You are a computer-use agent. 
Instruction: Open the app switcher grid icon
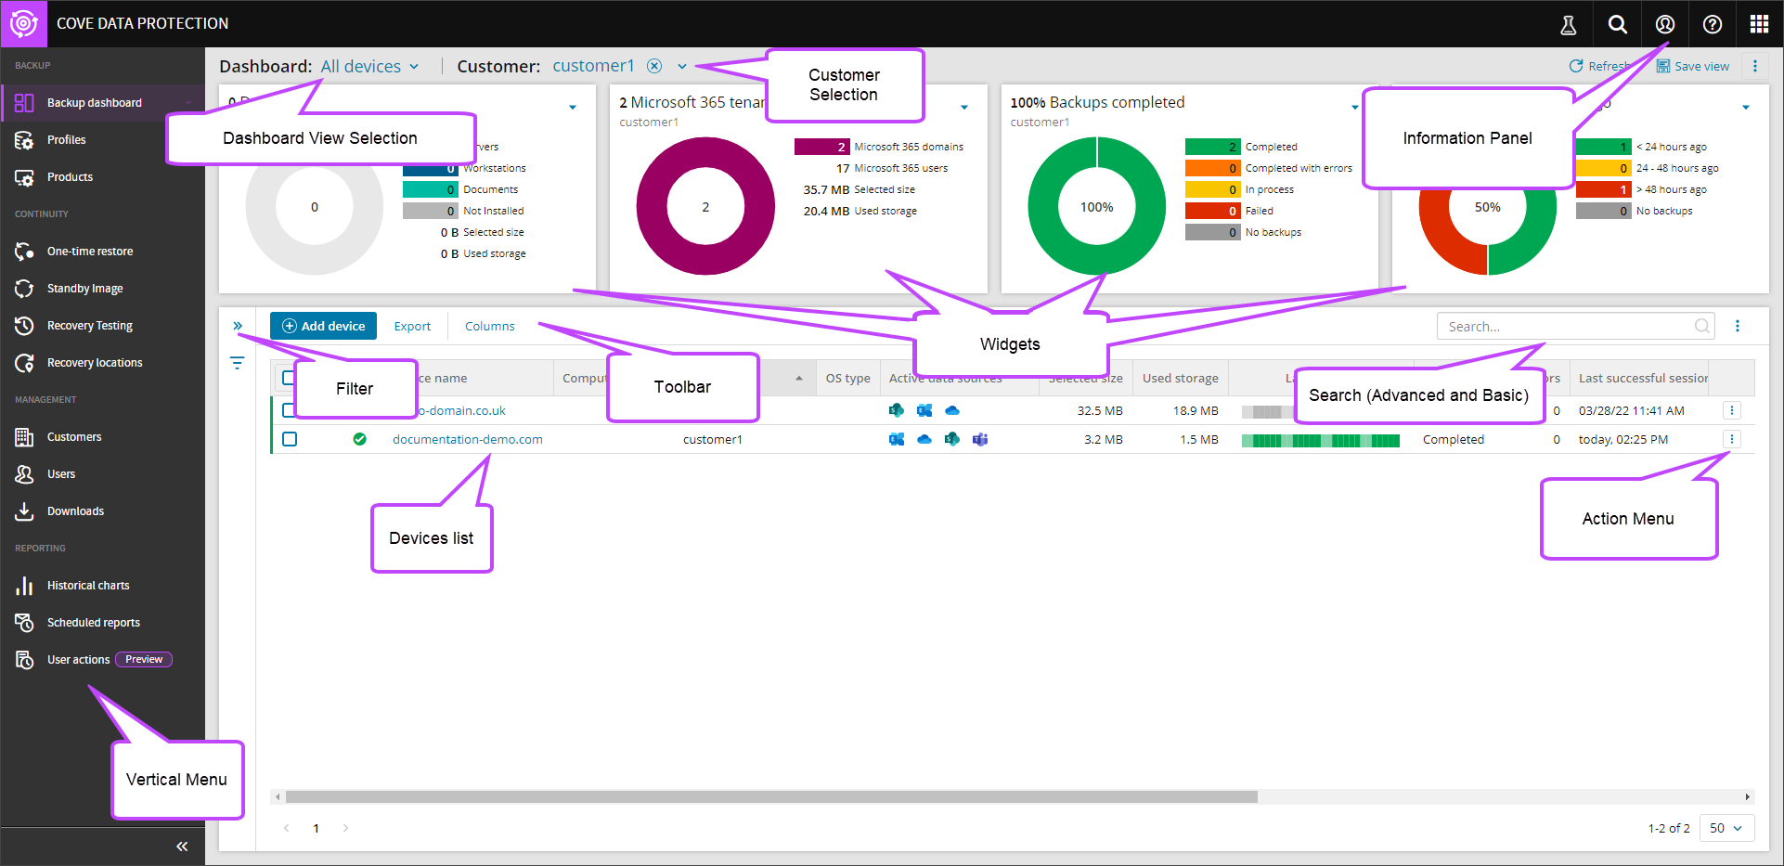point(1759,25)
